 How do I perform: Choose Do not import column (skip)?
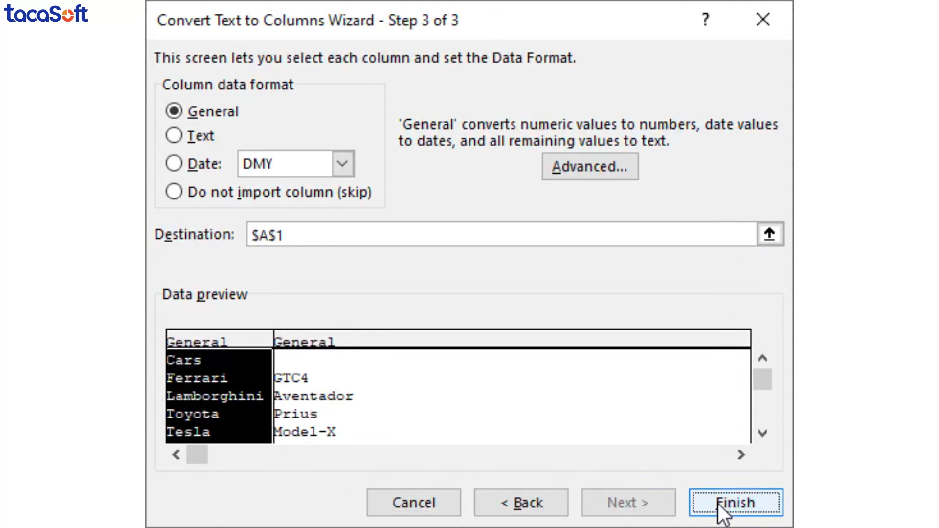174,192
